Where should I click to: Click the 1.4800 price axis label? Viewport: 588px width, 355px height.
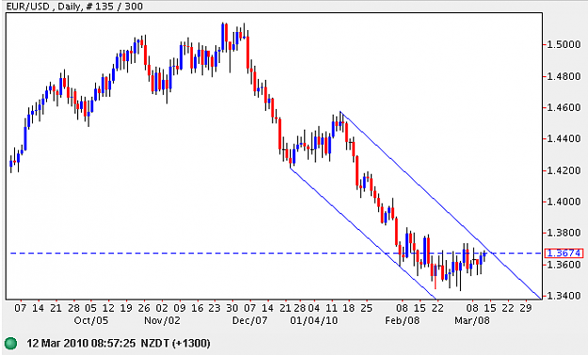point(564,76)
